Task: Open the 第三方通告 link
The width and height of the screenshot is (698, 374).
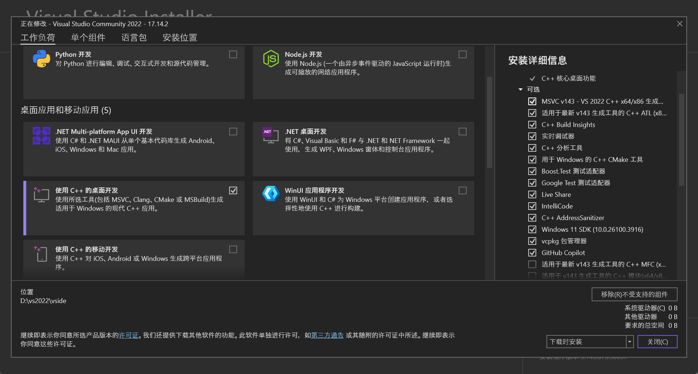Action: 328,335
